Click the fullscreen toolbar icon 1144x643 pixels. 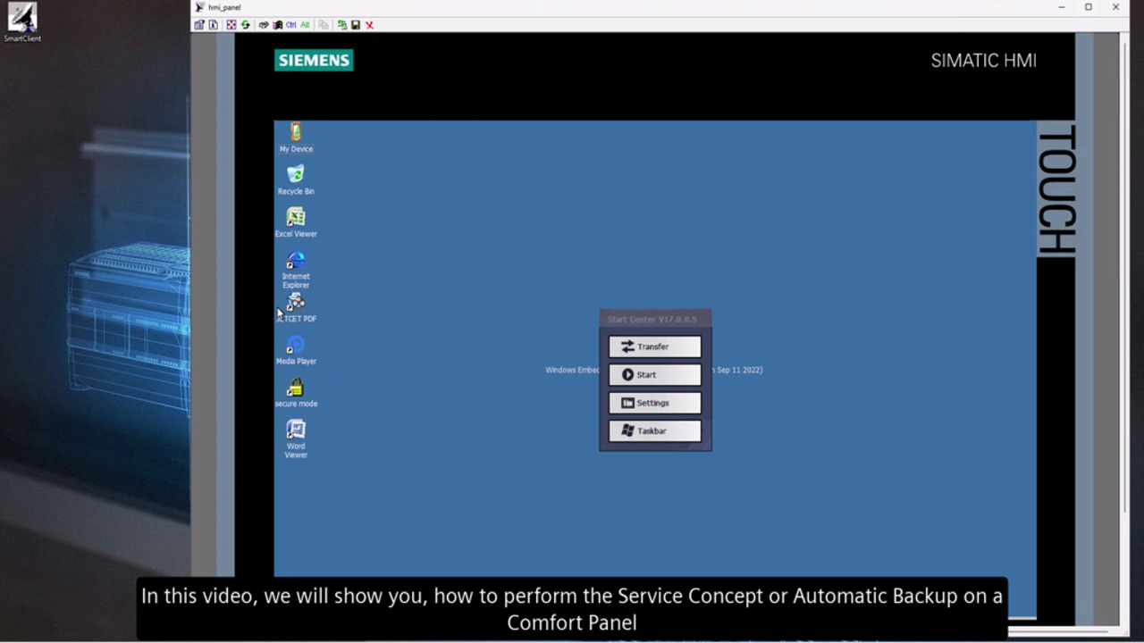[231, 25]
